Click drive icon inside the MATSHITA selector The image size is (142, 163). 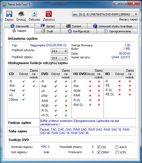[x=75, y=15]
